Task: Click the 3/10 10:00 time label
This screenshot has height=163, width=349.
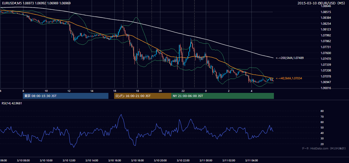Action: [x=46, y=161]
